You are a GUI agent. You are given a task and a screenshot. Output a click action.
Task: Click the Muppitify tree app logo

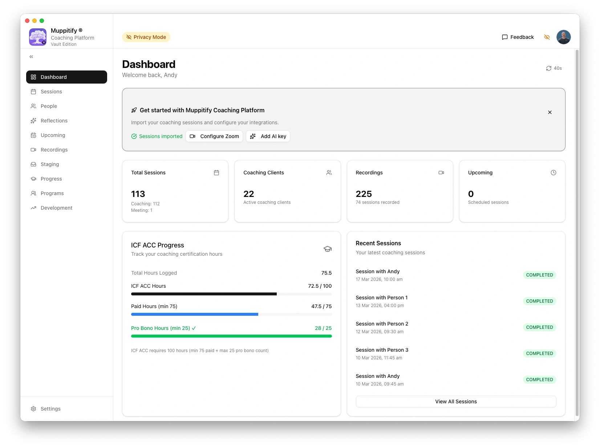pos(38,37)
